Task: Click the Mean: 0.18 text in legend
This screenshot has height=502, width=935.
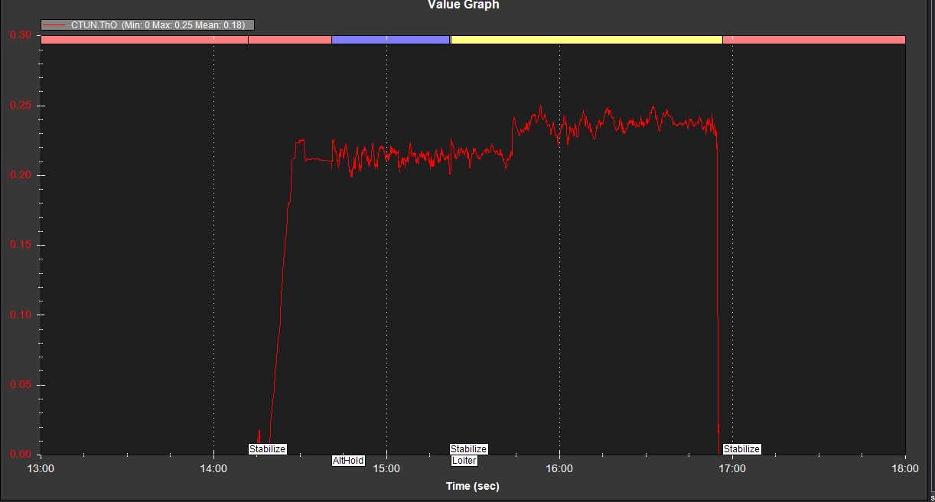Action: (x=220, y=24)
